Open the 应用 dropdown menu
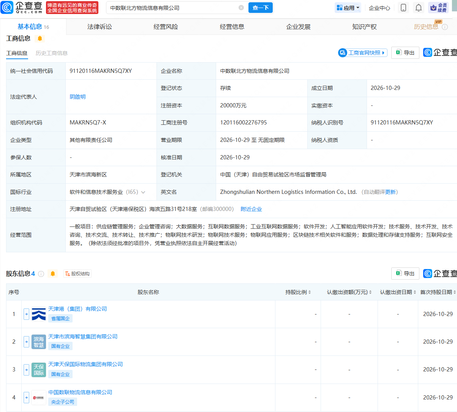 [348, 8]
